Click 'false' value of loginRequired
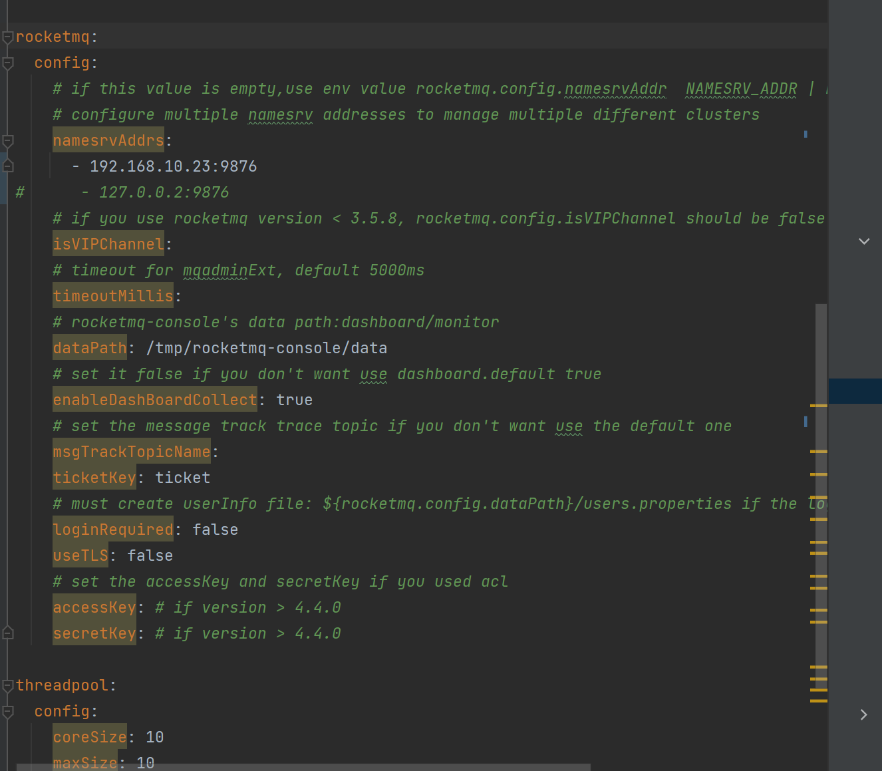Screen dimensions: 882x771 tap(216, 530)
